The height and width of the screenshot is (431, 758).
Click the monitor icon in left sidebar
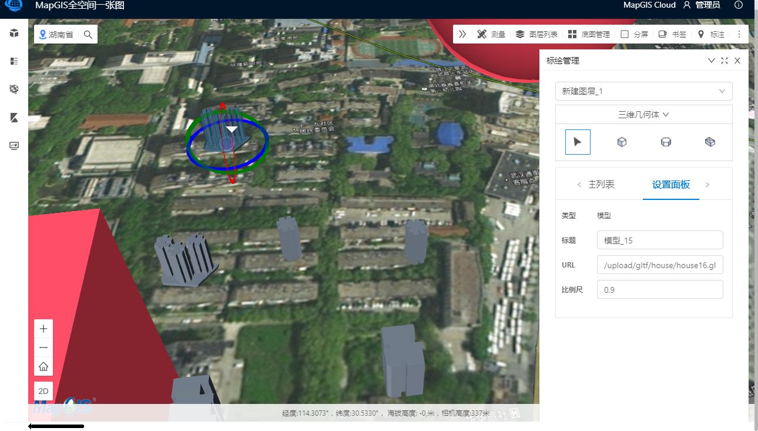pyautogui.click(x=14, y=146)
